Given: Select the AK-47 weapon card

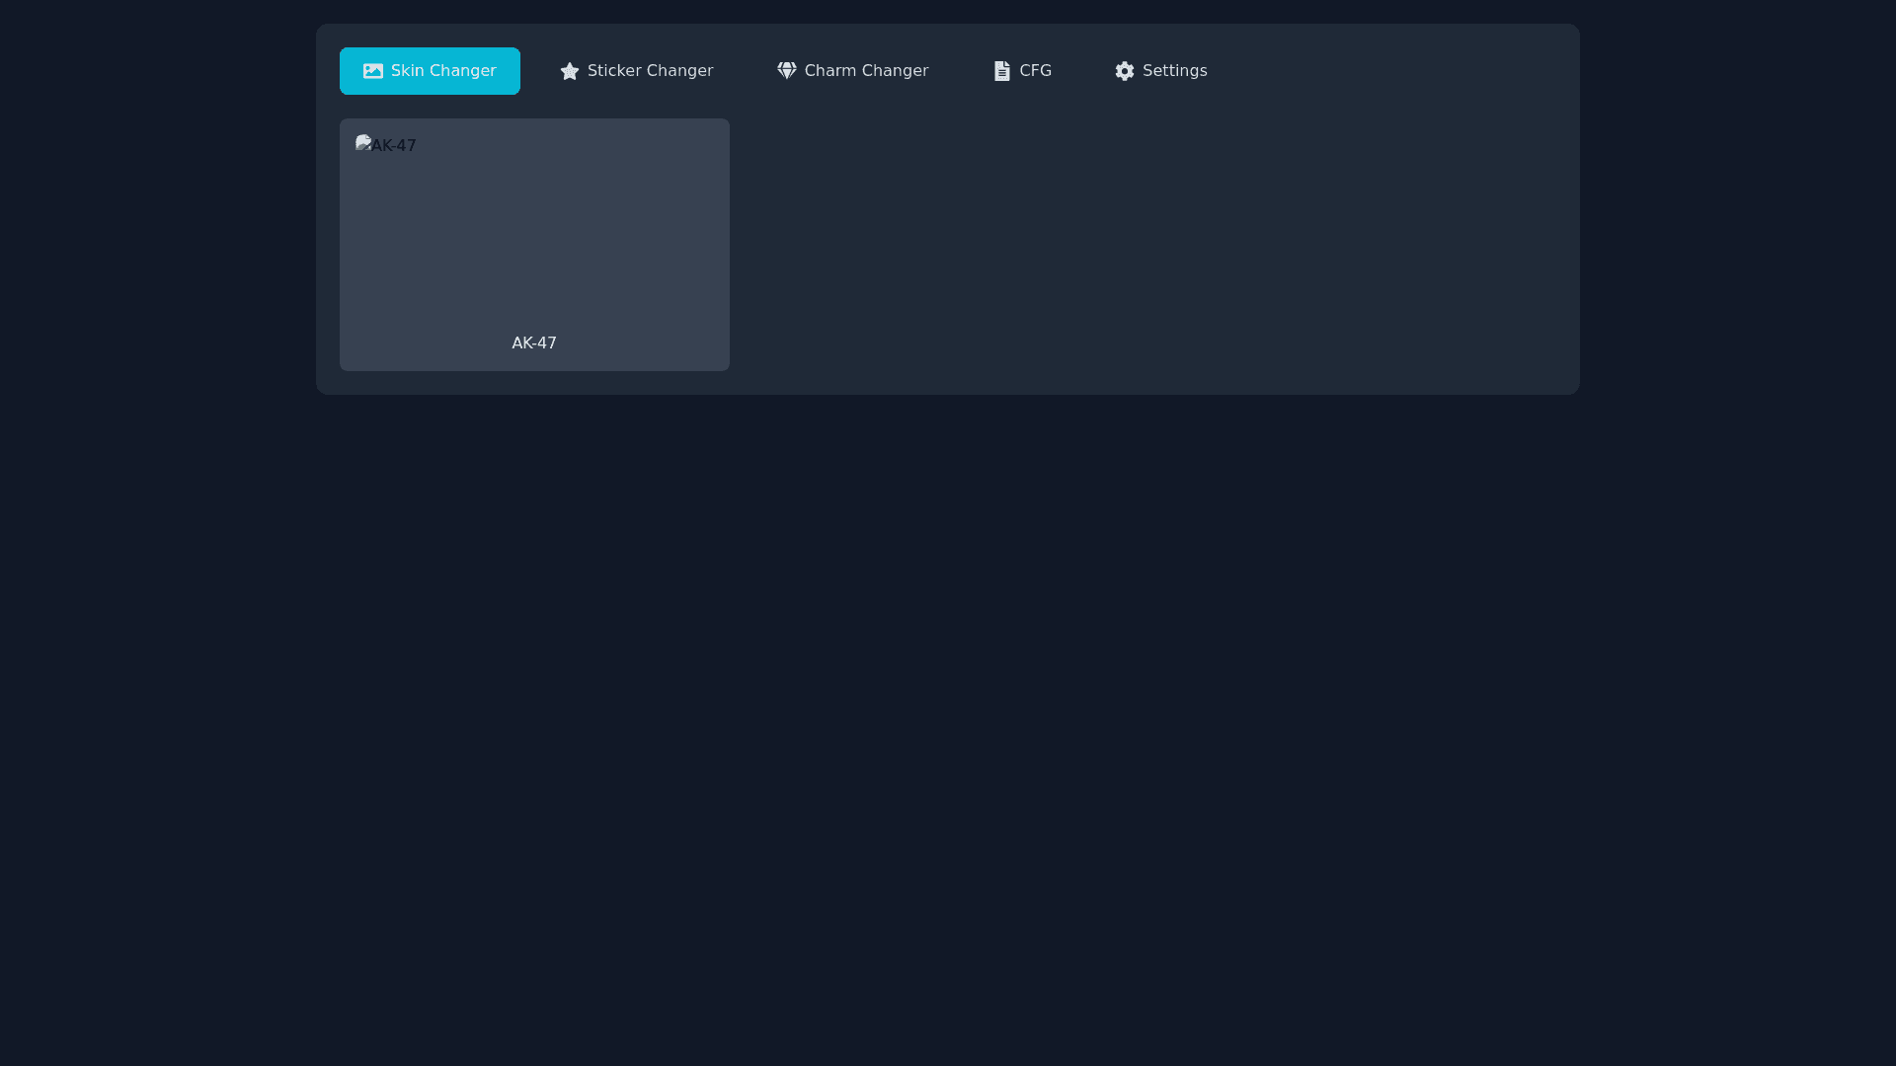Looking at the screenshot, I should pos(534,245).
